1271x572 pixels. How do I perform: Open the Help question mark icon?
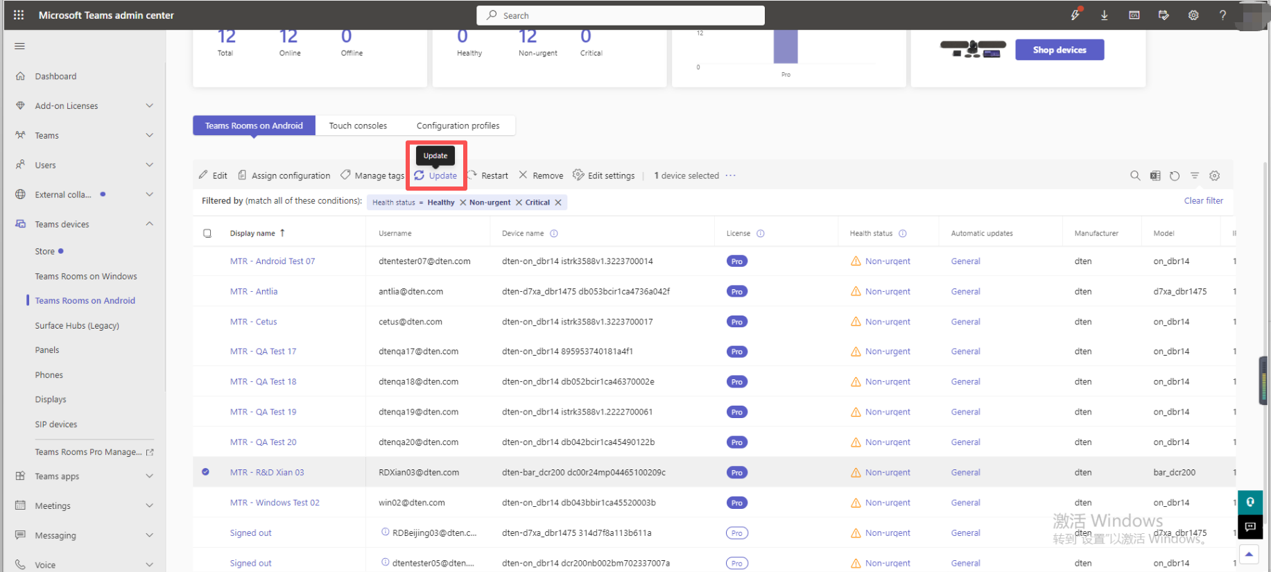(1222, 15)
